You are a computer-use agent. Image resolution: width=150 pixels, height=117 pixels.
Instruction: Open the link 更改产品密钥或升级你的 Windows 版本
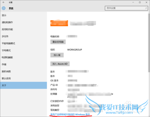[x=70, y=114]
